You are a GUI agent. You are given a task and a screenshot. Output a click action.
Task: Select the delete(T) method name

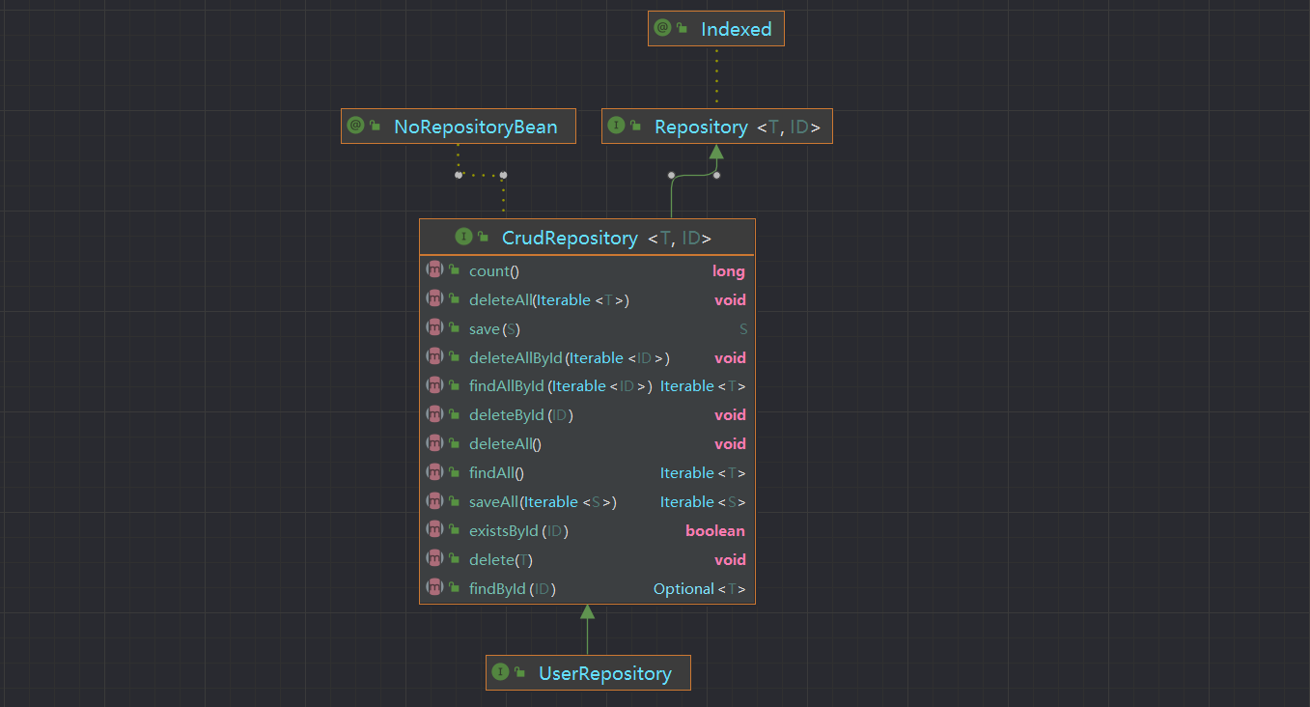pyautogui.click(x=501, y=560)
